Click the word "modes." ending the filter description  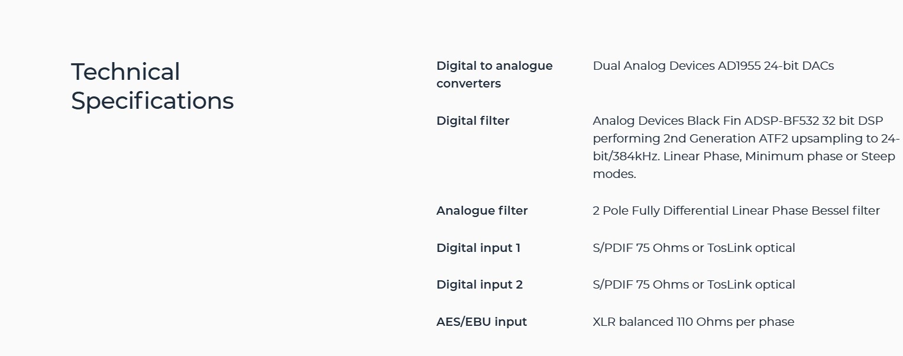[614, 174]
